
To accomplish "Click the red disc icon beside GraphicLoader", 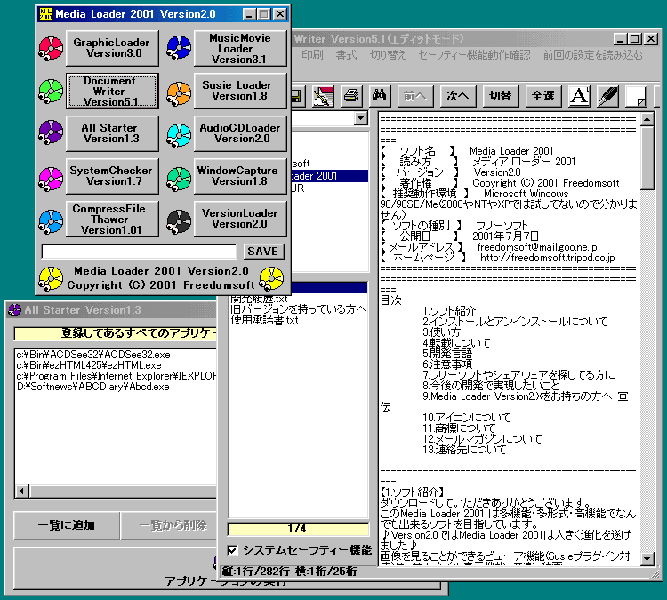I will coord(51,48).
